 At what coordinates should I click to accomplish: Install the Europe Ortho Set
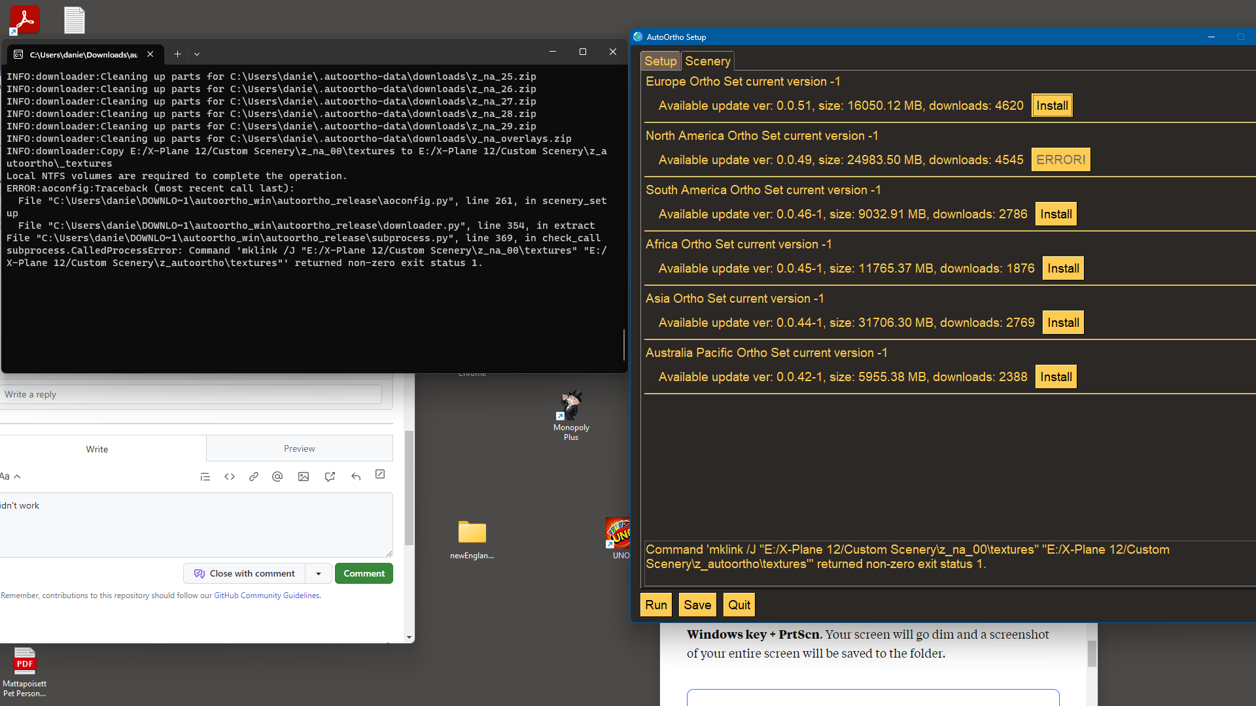tap(1051, 105)
